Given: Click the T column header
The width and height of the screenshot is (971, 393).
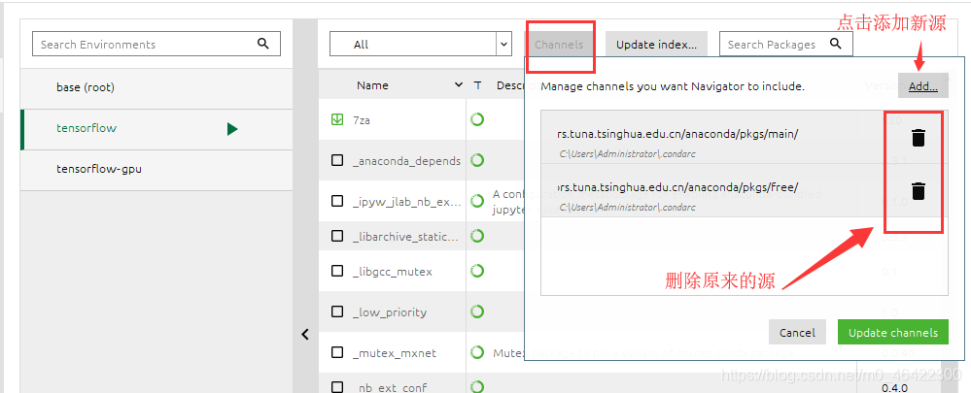Looking at the screenshot, I should point(477,85).
